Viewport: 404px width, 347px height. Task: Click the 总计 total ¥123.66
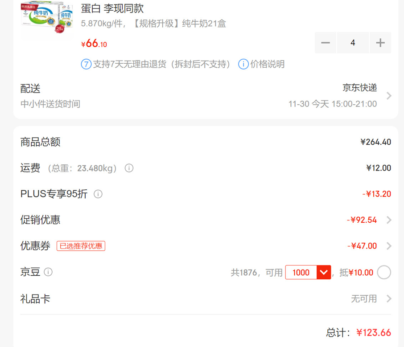[x=374, y=333]
